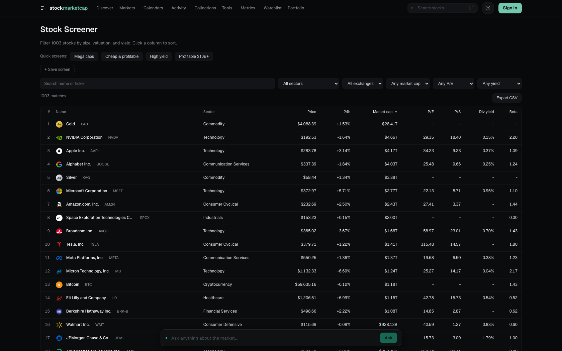This screenshot has height=351, width=562.
Task: Sort by the P/S column header
Action: click(458, 112)
